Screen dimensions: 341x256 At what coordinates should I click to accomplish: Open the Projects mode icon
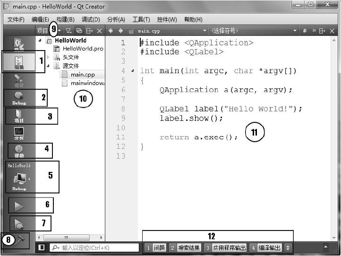19,116
